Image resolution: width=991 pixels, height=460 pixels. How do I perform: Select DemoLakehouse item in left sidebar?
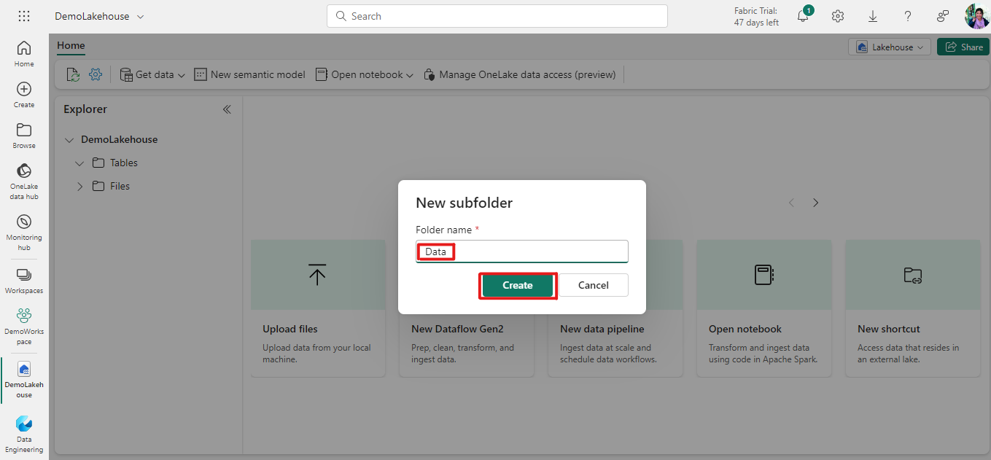pos(24,379)
